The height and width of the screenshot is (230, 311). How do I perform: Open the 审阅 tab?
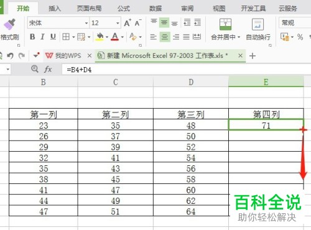click(x=187, y=9)
